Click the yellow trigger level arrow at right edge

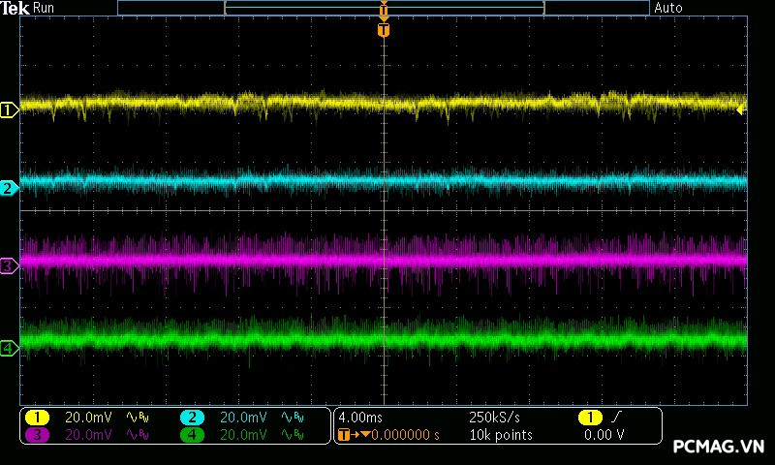(x=741, y=110)
